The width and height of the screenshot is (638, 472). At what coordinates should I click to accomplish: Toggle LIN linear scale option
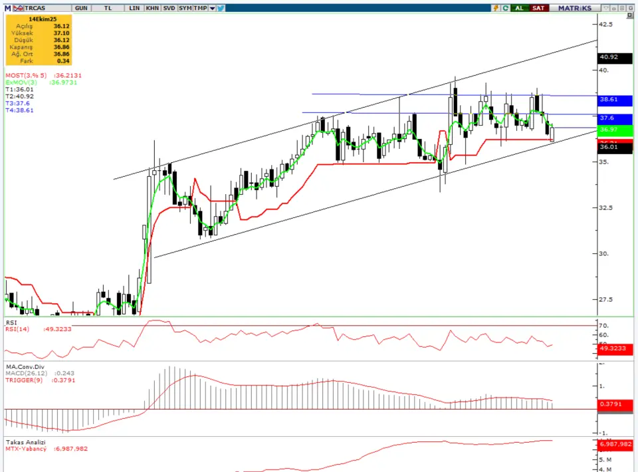(134, 7)
